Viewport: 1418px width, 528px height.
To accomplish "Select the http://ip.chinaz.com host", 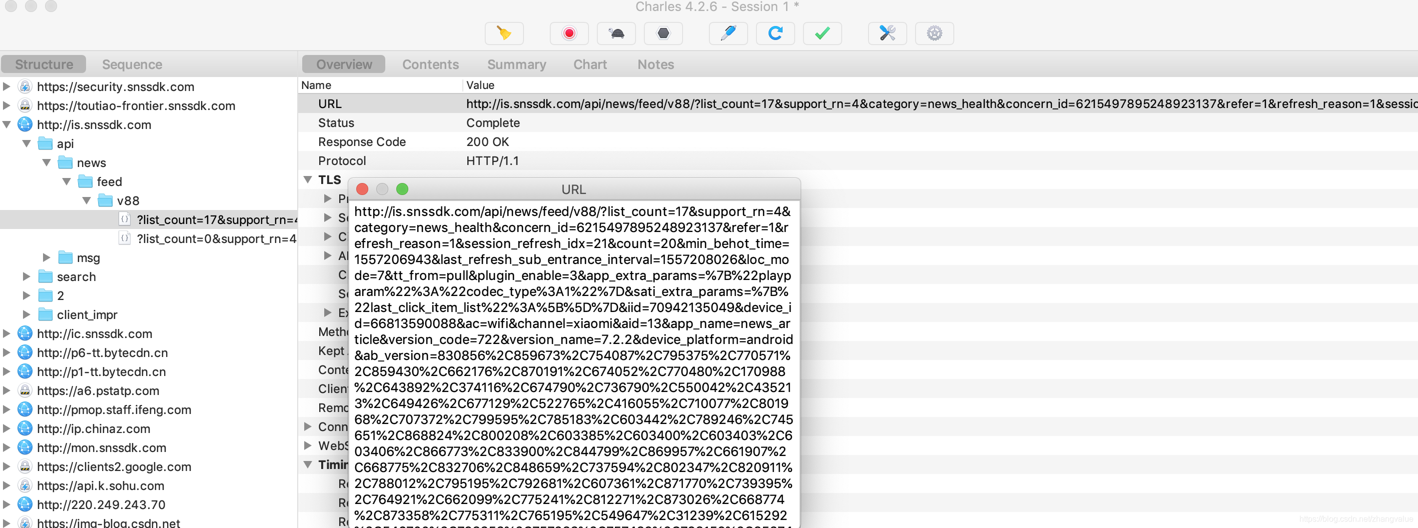I will click(94, 428).
